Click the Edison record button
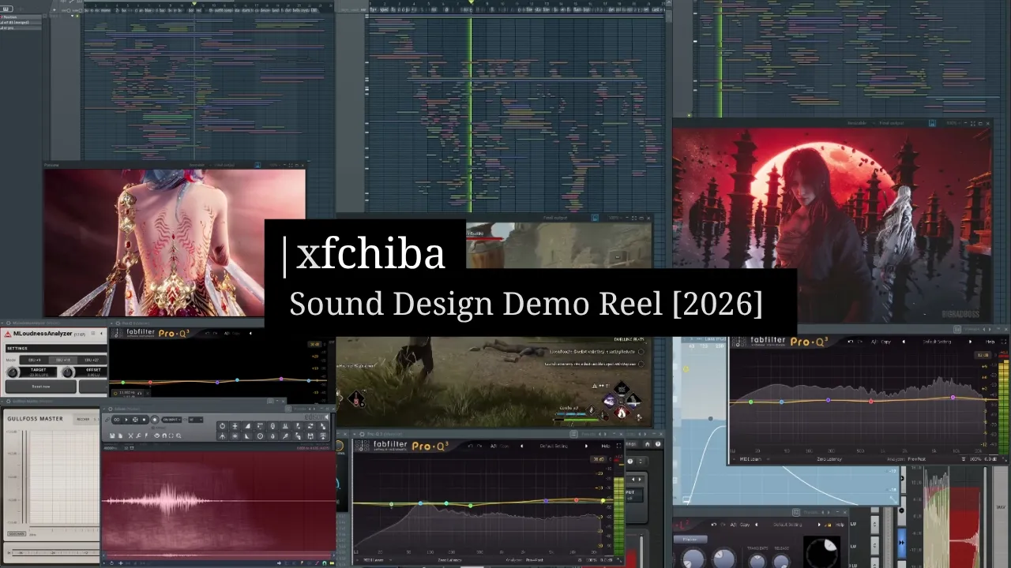The image size is (1011, 568). pyautogui.click(x=155, y=420)
